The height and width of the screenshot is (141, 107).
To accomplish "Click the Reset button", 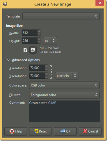I will click(40, 131).
